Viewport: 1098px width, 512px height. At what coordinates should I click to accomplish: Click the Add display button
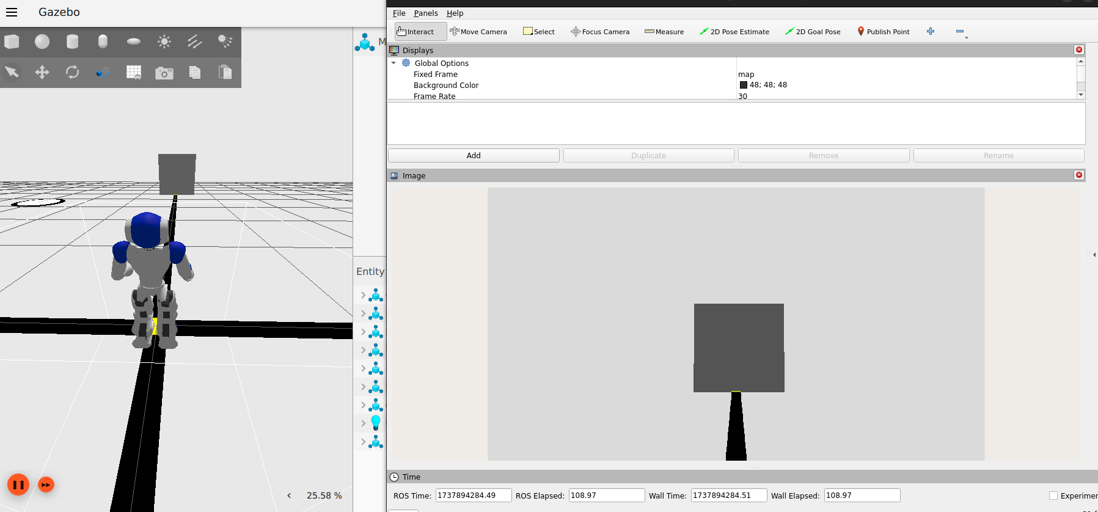[x=474, y=156]
